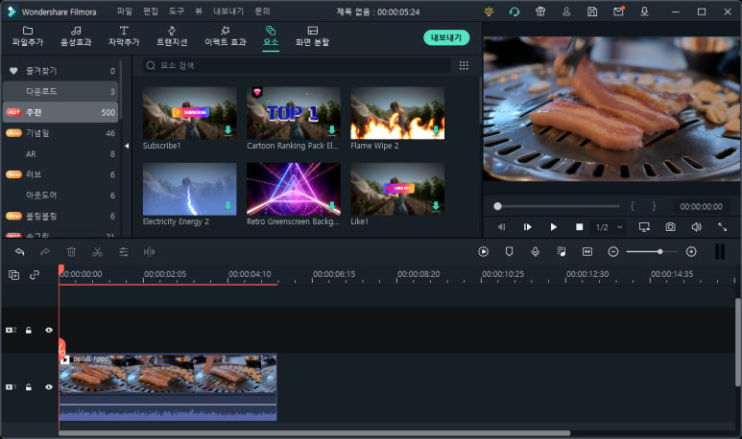Collapse the category side panel arrow
The image size is (742, 439).
(127, 146)
